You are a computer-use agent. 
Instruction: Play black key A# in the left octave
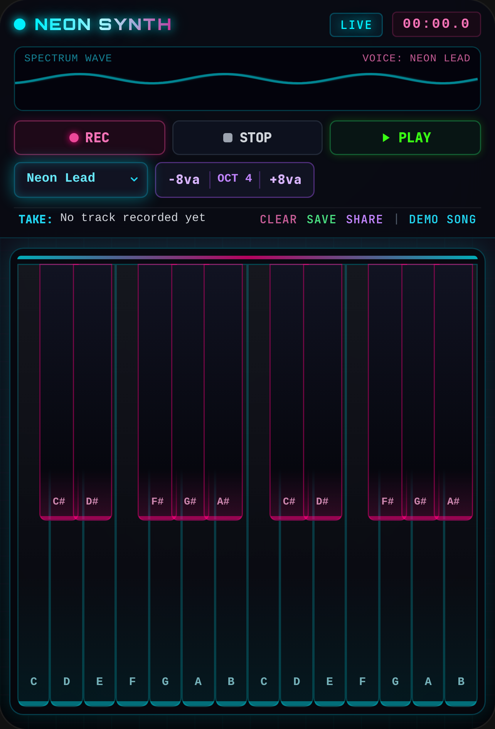(224, 392)
